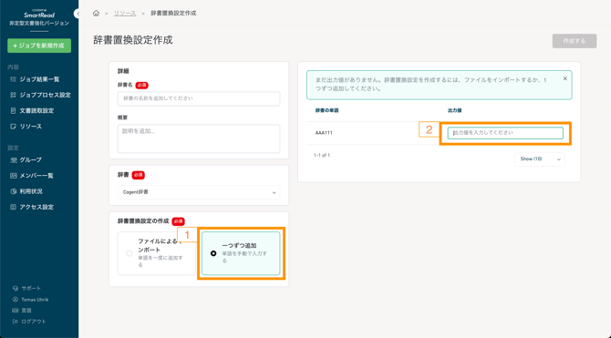This screenshot has width=611, height=338.
Task: Go to グループ settings page
Action: point(31,160)
